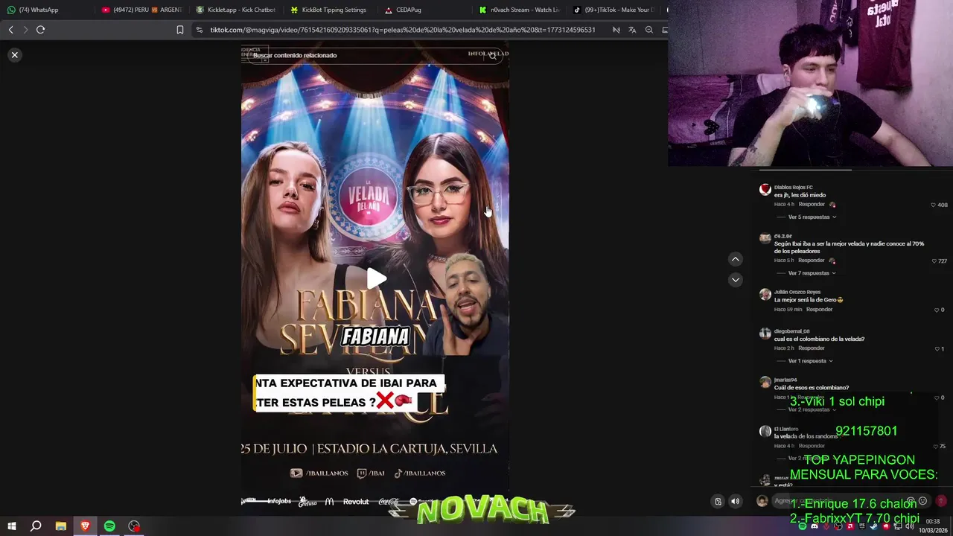Click the TikTok URL address bar

[402, 30]
